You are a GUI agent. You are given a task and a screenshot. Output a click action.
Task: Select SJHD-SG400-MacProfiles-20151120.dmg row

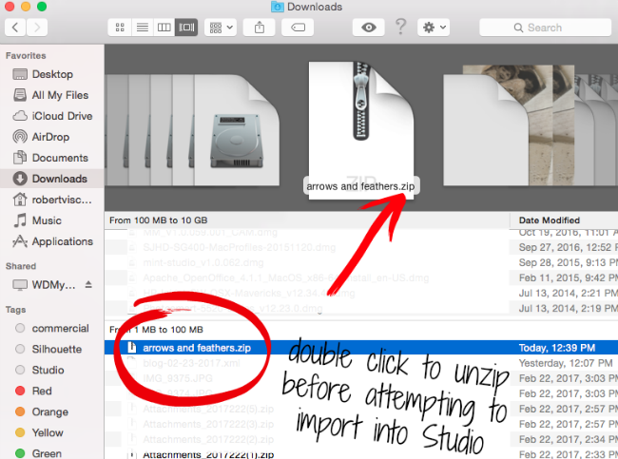coord(240,247)
